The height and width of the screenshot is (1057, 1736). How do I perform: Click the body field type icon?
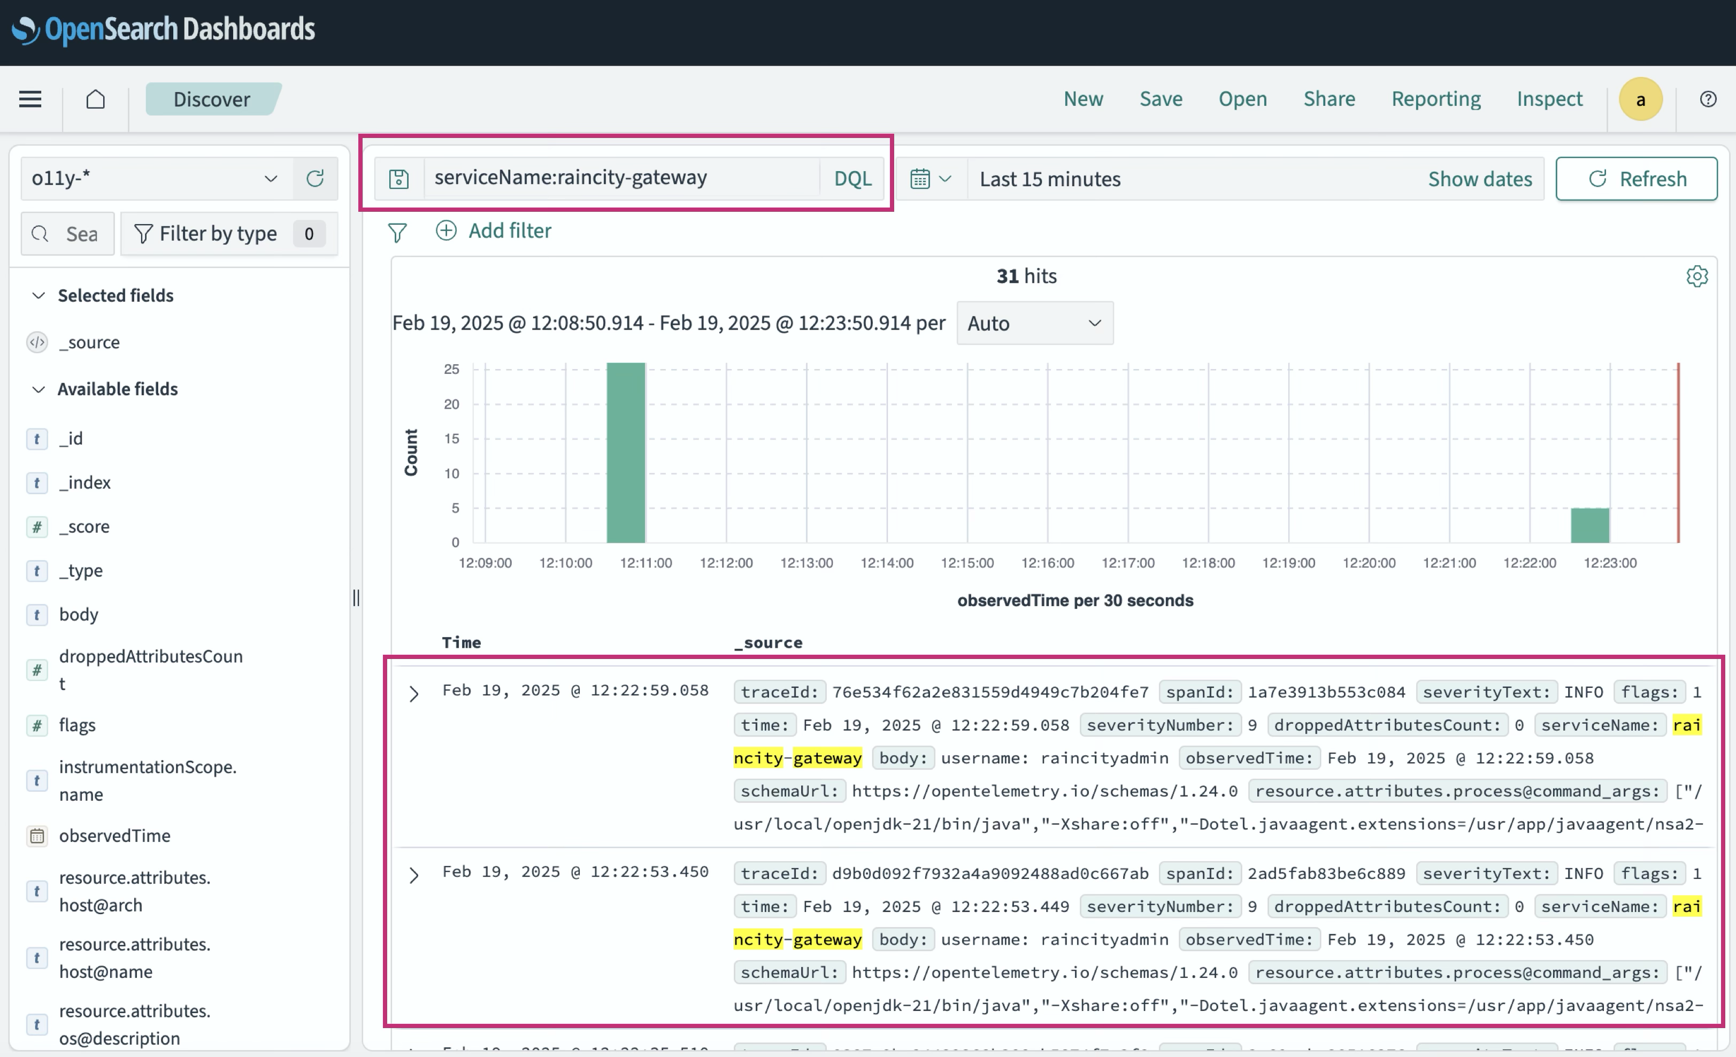37,615
